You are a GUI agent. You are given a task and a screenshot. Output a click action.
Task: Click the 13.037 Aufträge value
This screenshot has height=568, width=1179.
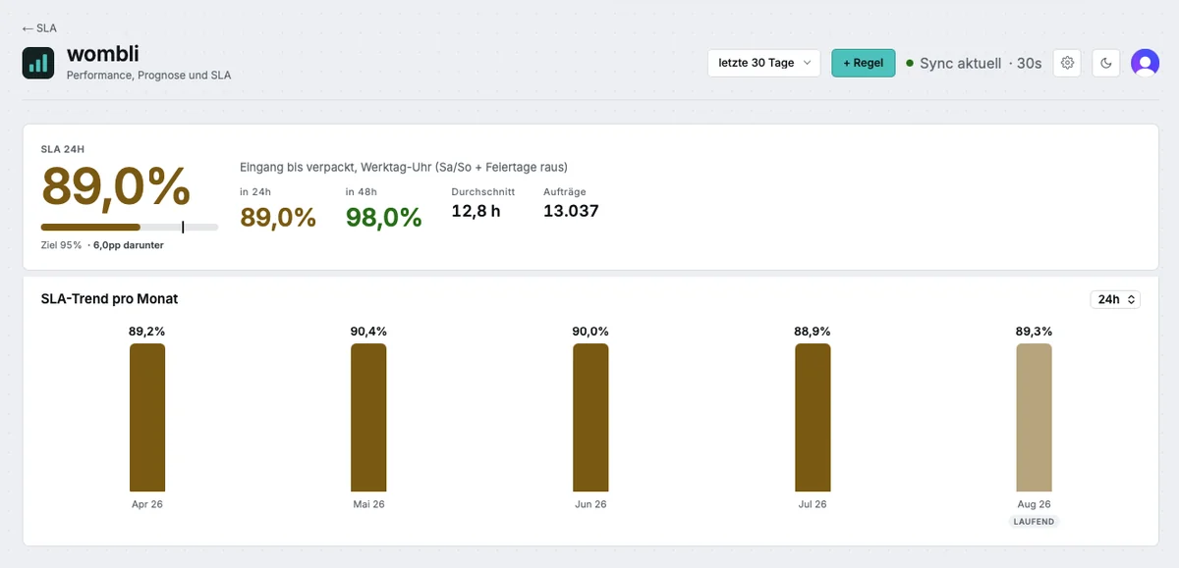(x=571, y=210)
